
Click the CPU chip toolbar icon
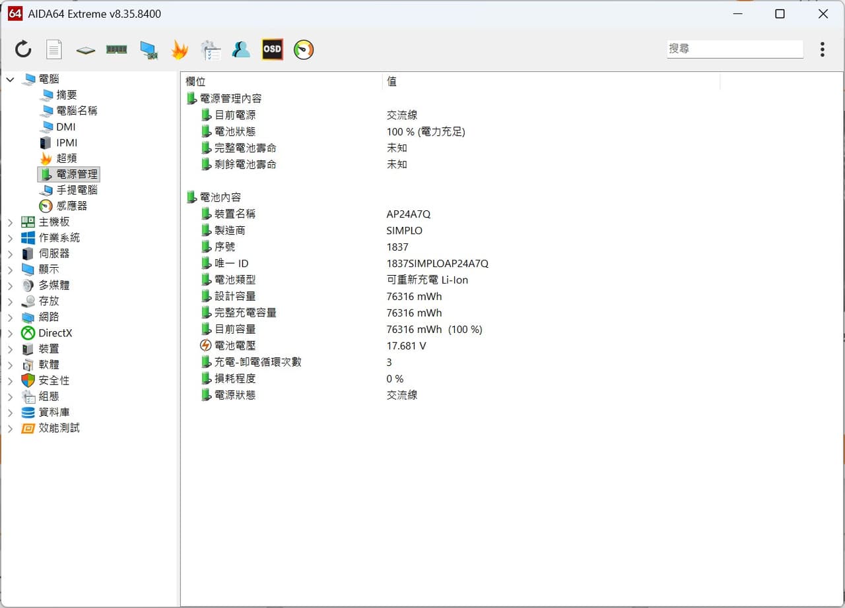85,49
